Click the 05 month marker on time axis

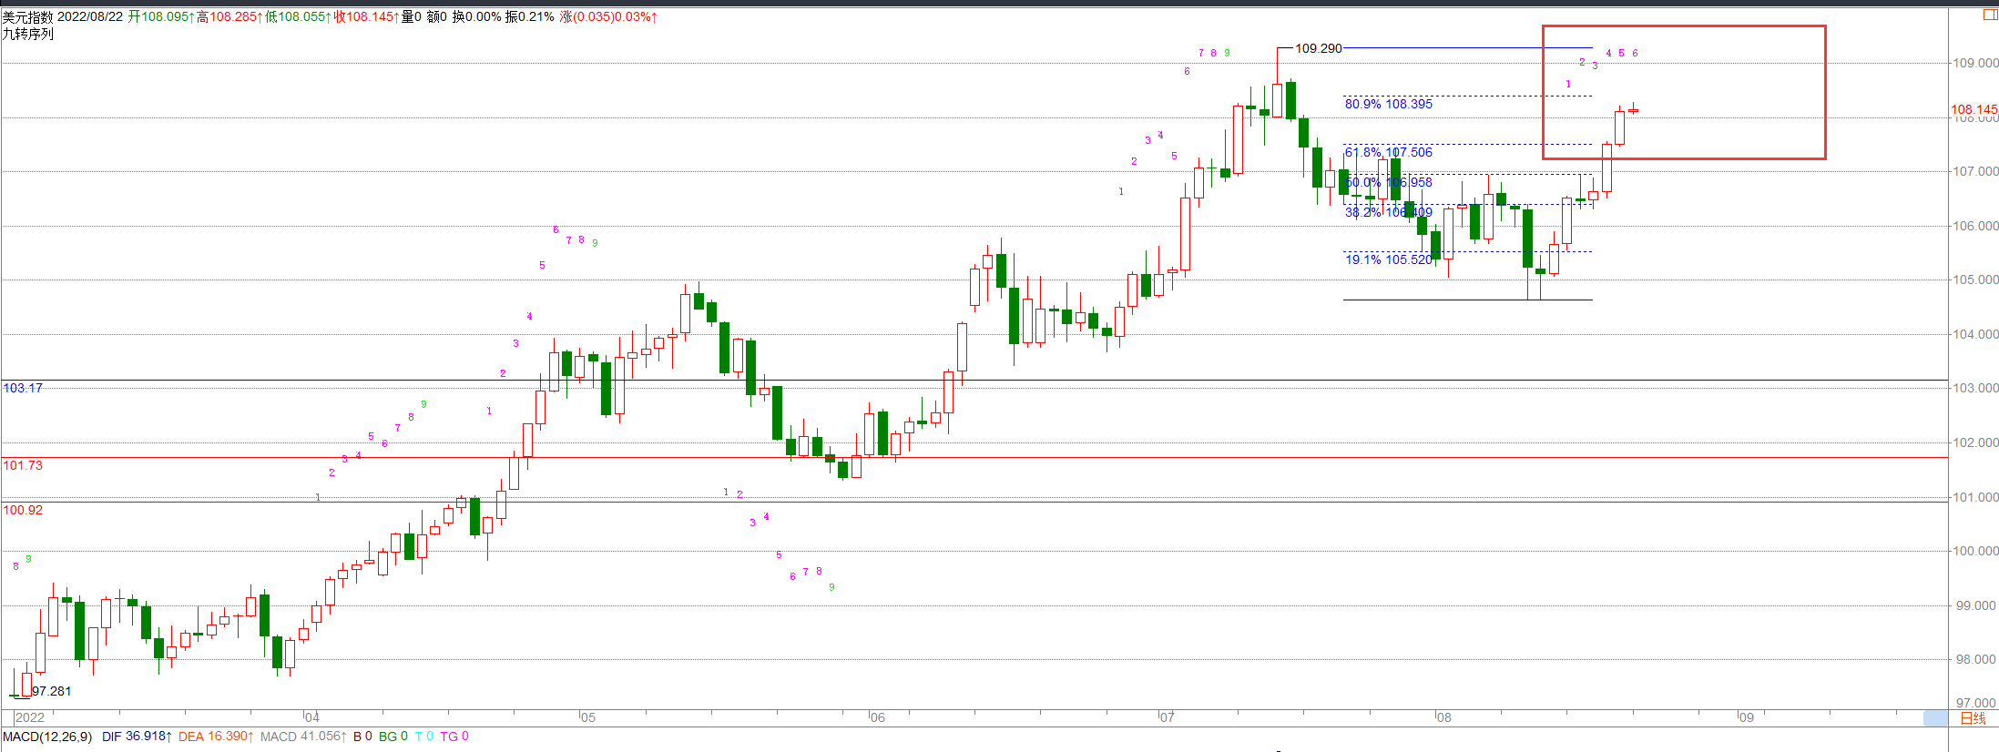click(588, 717)
